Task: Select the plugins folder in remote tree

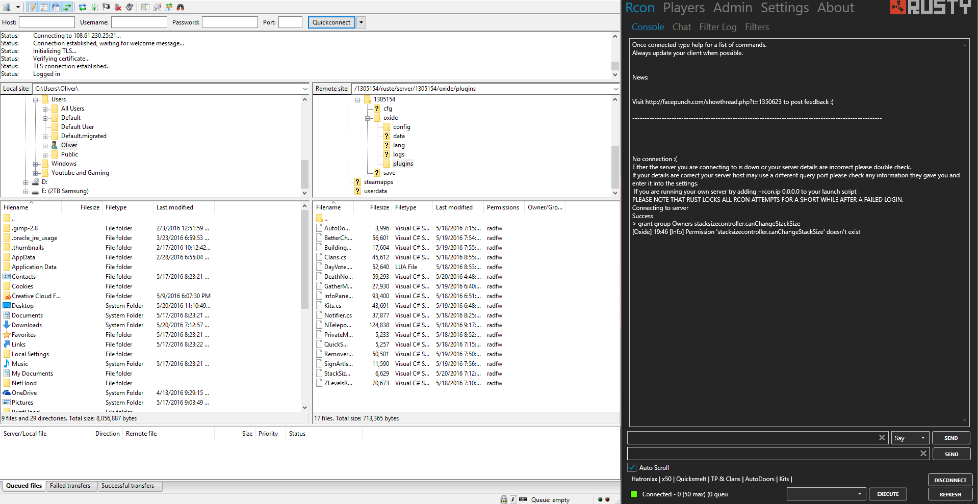Action: 403,164
